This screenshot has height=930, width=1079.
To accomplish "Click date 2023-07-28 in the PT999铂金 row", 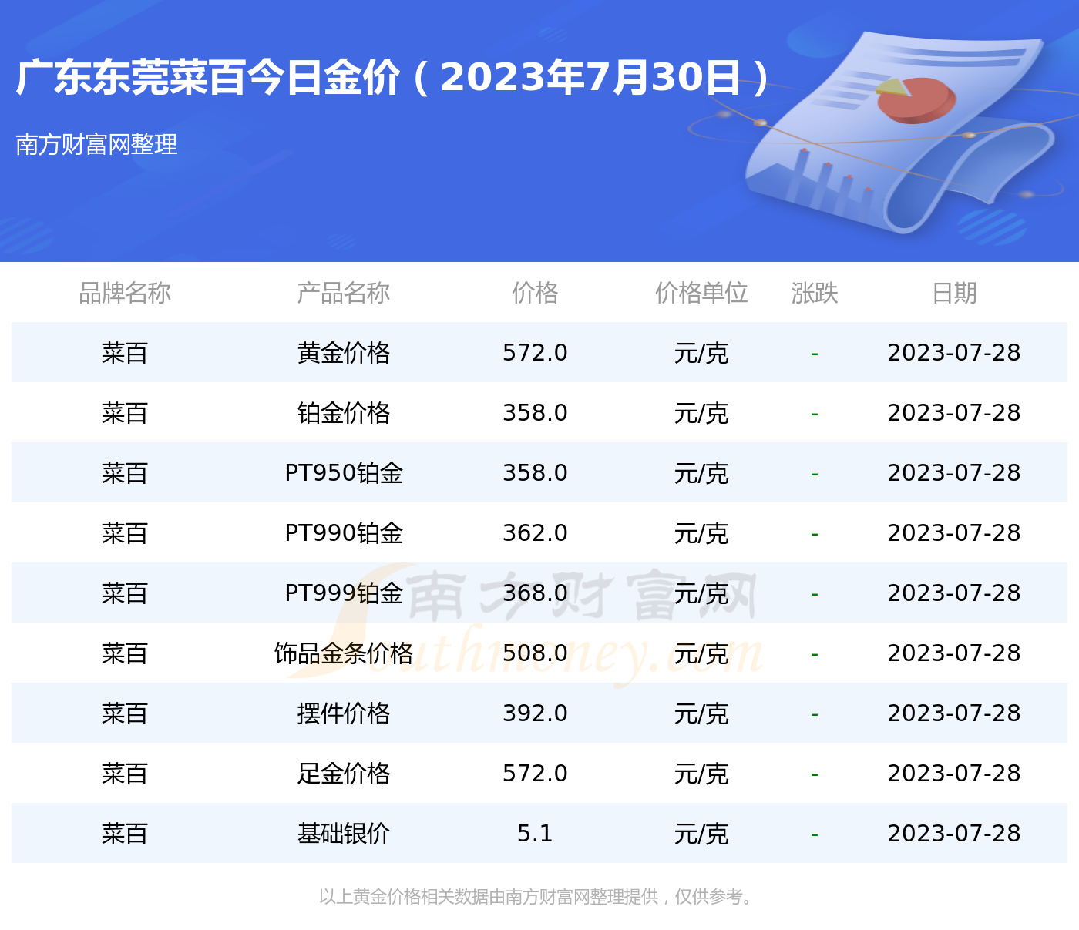I will (954, 593).
